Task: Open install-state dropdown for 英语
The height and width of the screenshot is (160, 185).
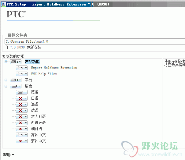Action: click(x=22, y=92)
